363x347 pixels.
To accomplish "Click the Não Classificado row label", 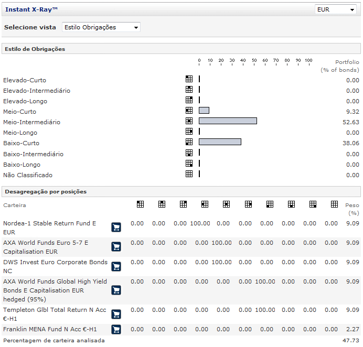I will [28, 175].
